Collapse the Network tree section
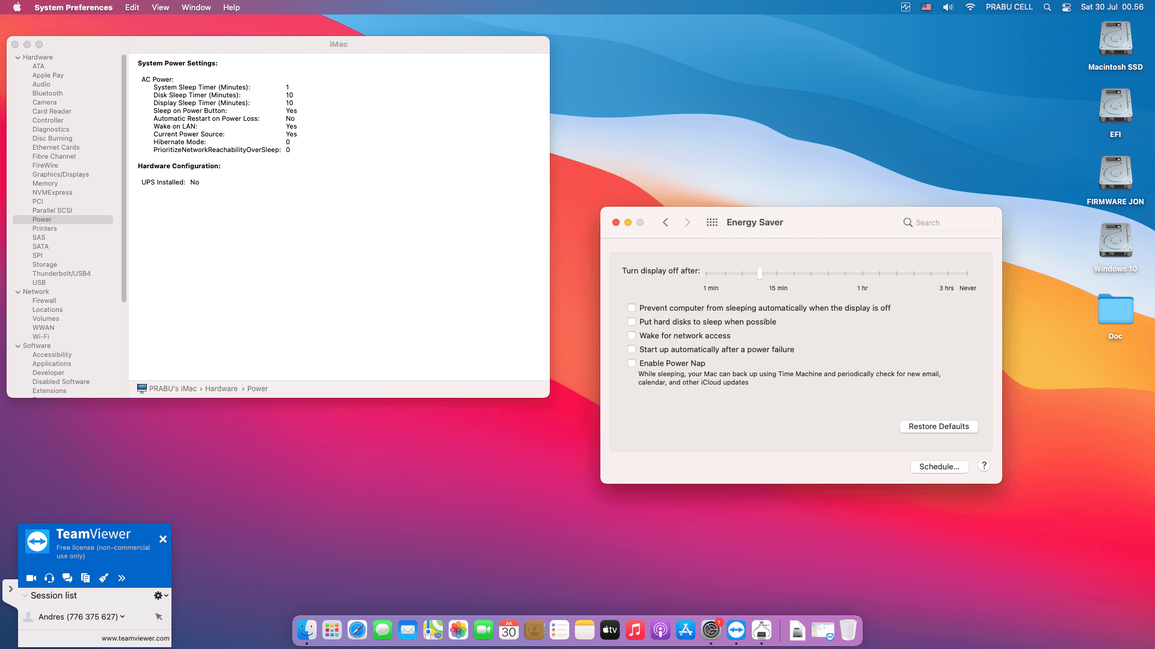This screenshot has width=1155, height=649. click(x=18, y=292)
